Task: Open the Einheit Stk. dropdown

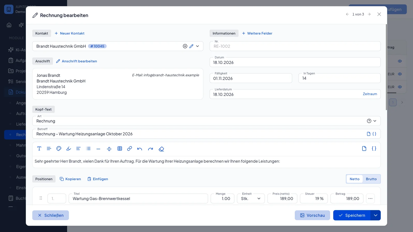Action: click(251, 198)
